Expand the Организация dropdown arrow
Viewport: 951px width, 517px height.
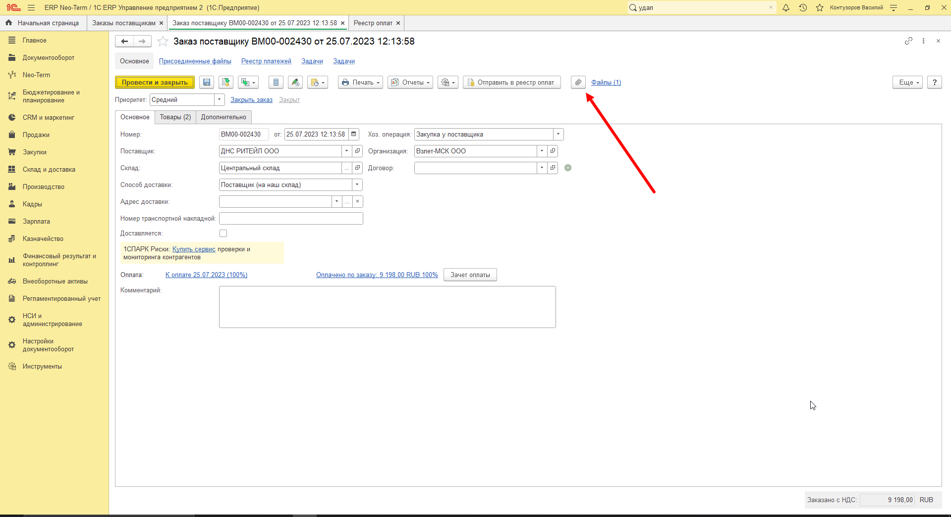tap(542, 151)
